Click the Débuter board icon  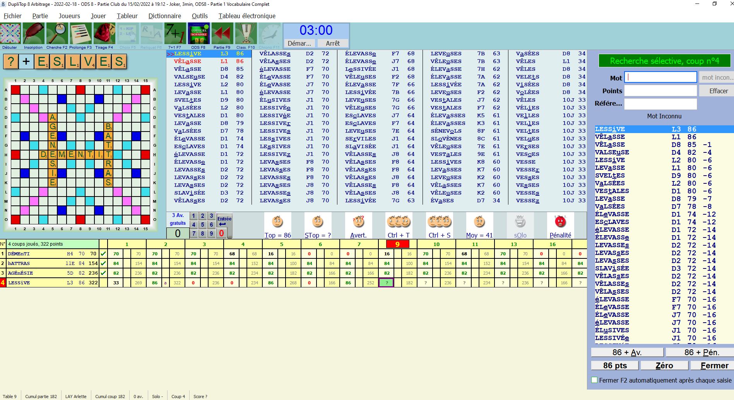click(10, 34)
